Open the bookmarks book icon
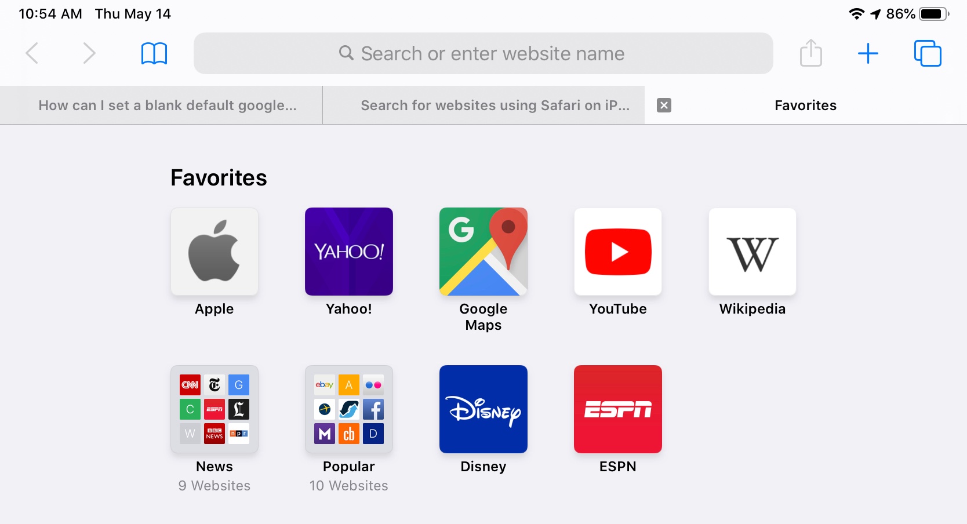Image resolution: width=967 pixels, height=524 pixels. [154, 53]
